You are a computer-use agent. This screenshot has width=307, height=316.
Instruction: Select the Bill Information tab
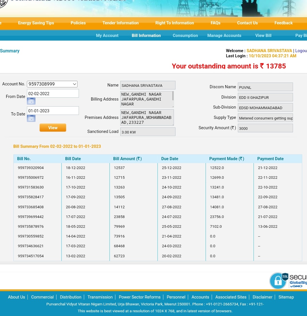click(x=146, y=36)
